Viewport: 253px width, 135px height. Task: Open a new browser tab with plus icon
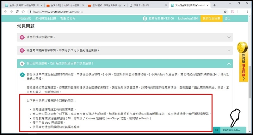point(214,5)
